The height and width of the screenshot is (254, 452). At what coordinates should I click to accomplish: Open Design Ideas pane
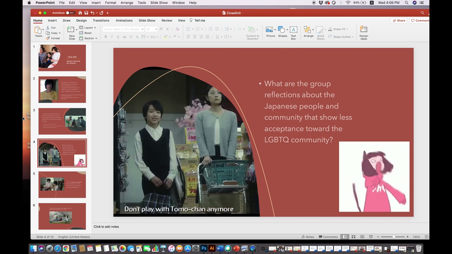[364, 33]
